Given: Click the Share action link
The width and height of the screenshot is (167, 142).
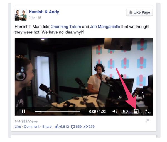Looking at the screenshot, I should 47,127.
